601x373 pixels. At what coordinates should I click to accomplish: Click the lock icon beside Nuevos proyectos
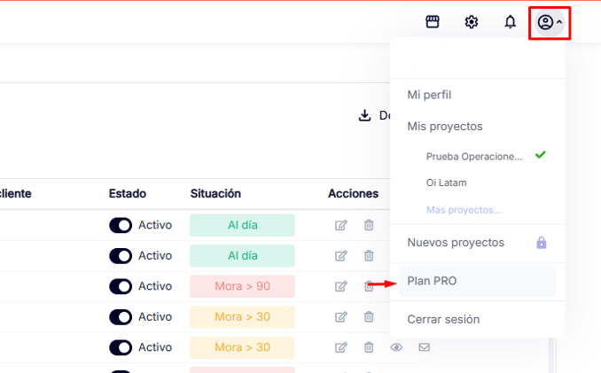click(542, 243)
